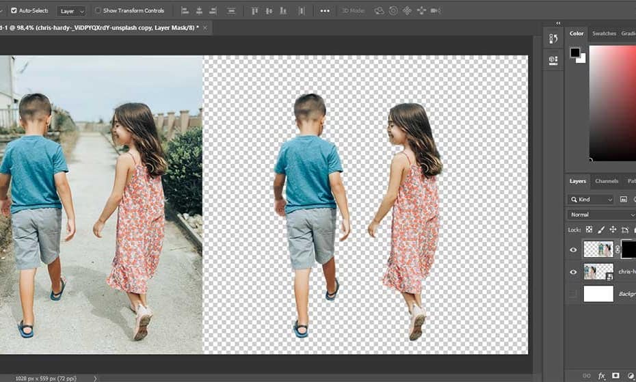Select the 3D roll camera icon

393,11
